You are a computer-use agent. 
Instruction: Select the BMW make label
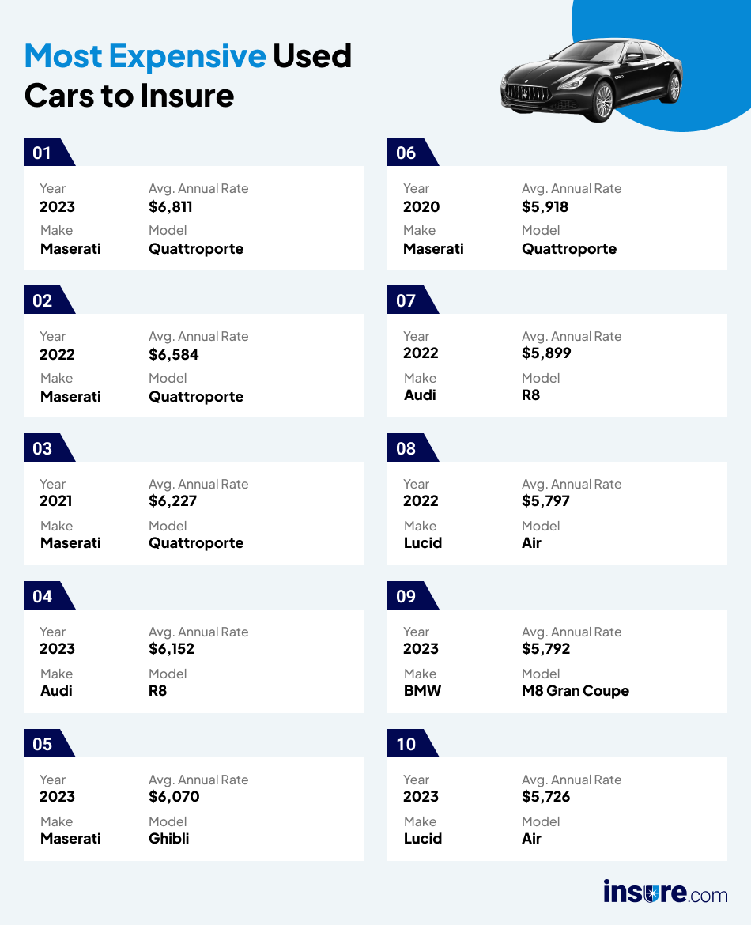[x=422, y=690]
